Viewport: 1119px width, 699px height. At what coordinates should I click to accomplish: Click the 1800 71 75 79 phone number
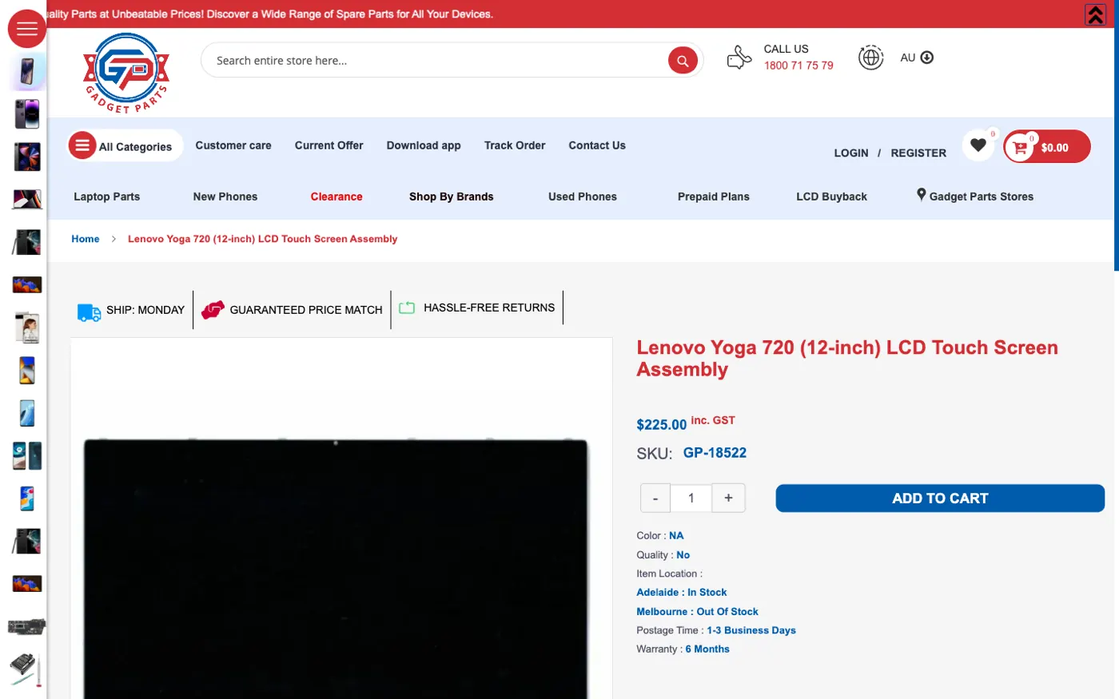[x=798, y=66]
